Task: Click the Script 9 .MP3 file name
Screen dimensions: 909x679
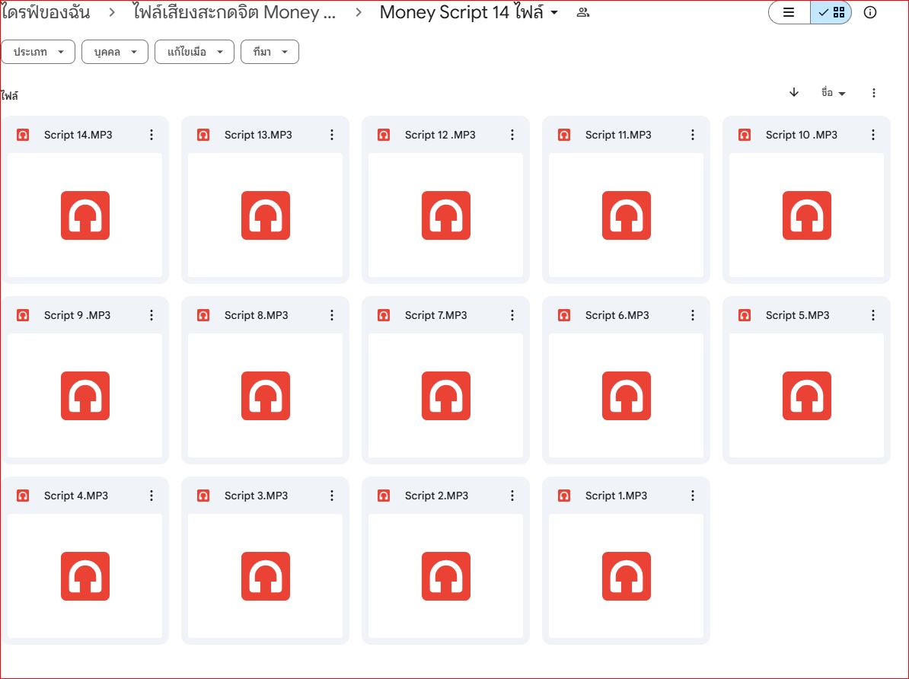Action: [77, 315]
